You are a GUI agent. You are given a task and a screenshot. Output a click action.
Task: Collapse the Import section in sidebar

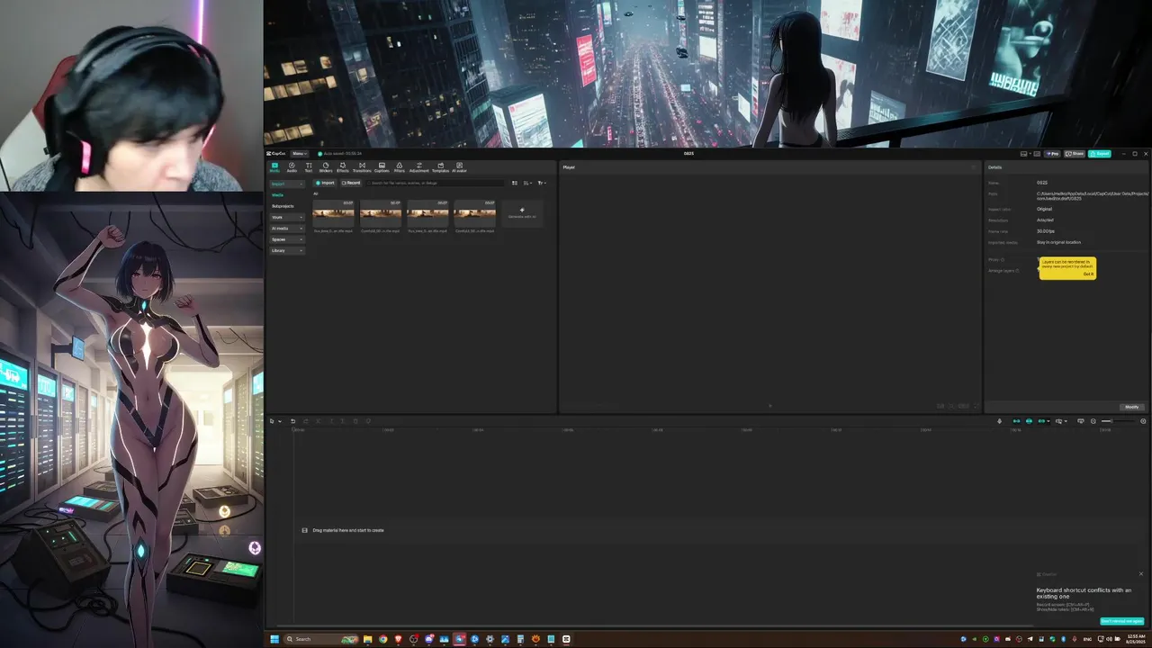point(288,184)
